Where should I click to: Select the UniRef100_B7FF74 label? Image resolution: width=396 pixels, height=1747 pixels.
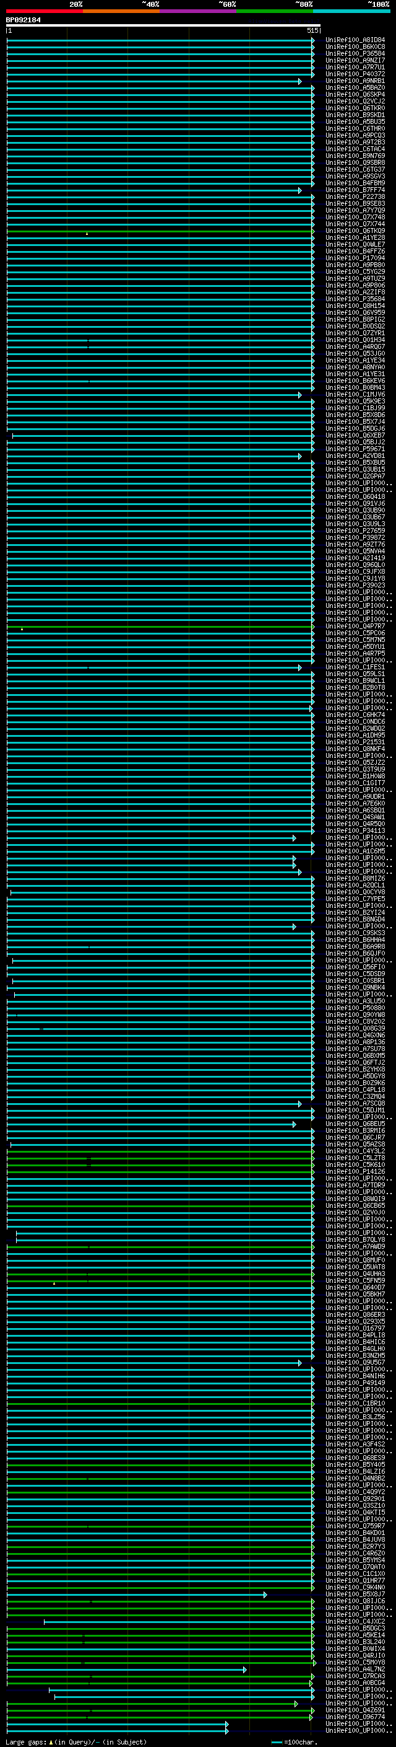coord(355,190)
